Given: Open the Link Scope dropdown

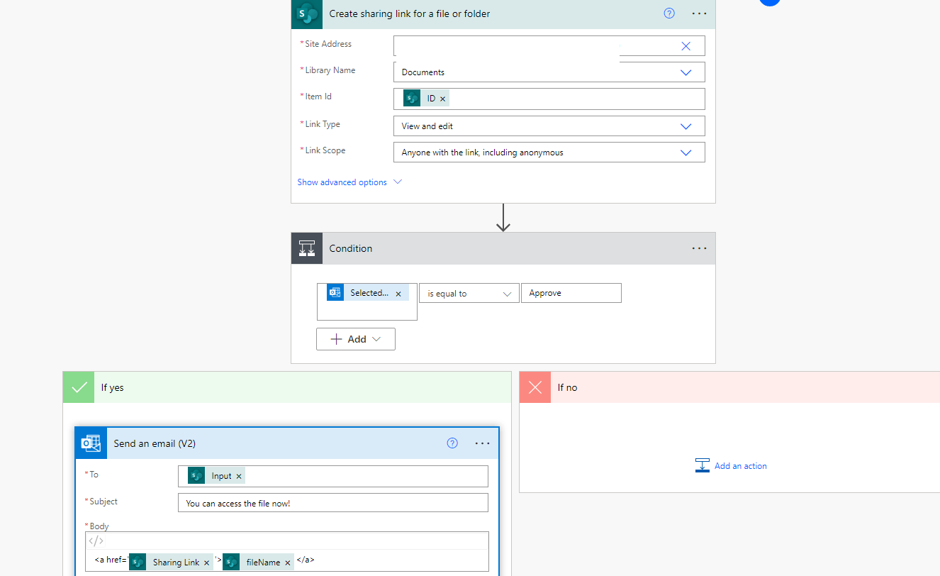Looking at the screenshot, I should click(x=686, y=153).
